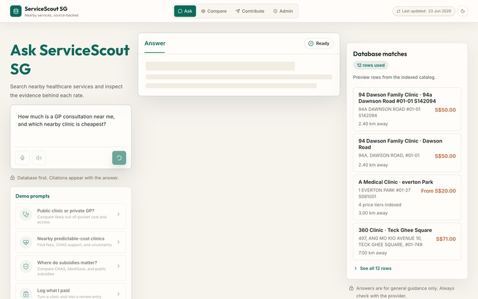Click the clipboard icon on Log what I paid
Image resolution: width=478 pixels, height=299 pixels.
(26, 294)
